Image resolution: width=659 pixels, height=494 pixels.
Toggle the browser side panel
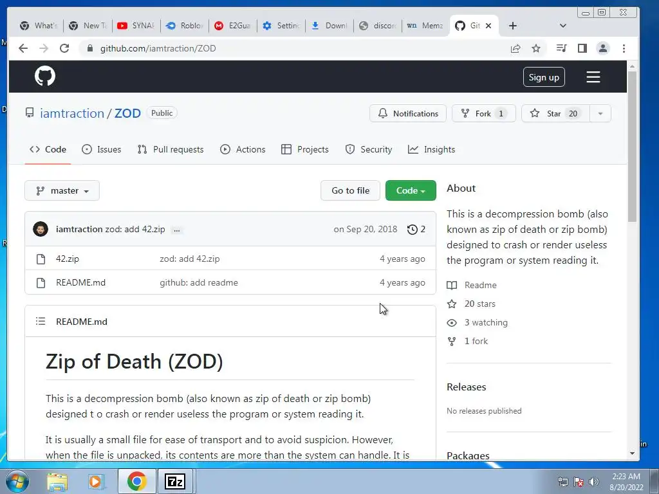click(582, 48)
